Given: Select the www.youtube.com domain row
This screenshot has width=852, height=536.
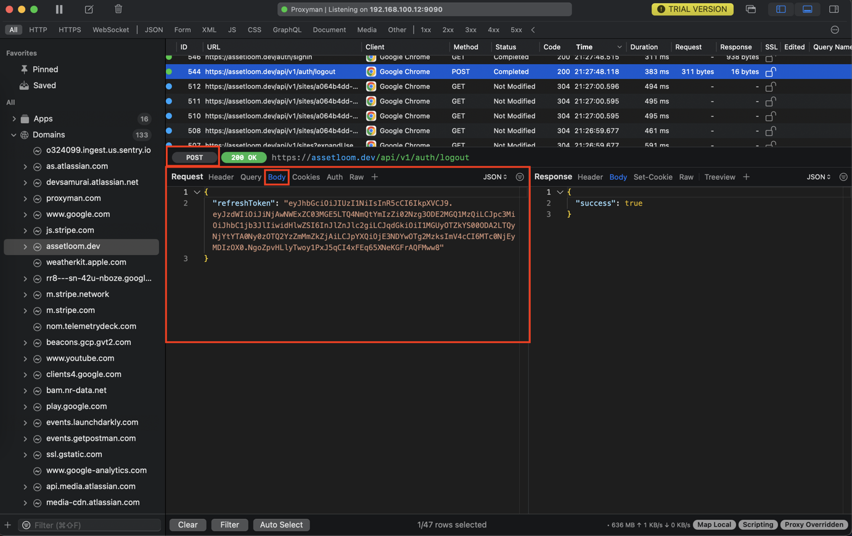Looking at the screenshot, I should 81,359.
